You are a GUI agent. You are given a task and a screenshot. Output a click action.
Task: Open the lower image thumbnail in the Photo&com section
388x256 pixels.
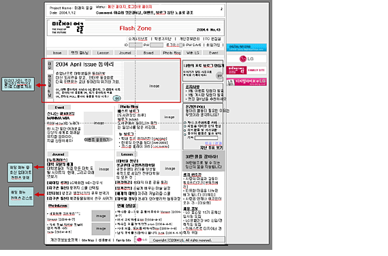coord(101,229)
